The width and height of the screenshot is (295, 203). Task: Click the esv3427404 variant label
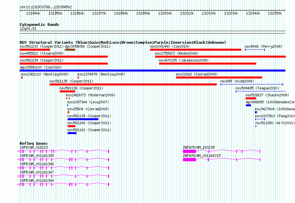(275, 109)
